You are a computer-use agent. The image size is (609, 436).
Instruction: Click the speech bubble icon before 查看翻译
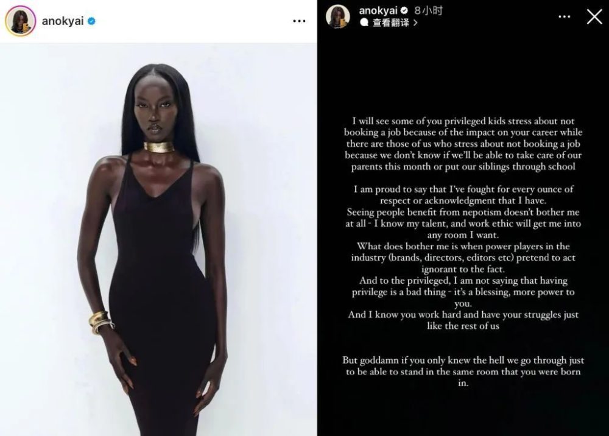[x=364, y=23]
